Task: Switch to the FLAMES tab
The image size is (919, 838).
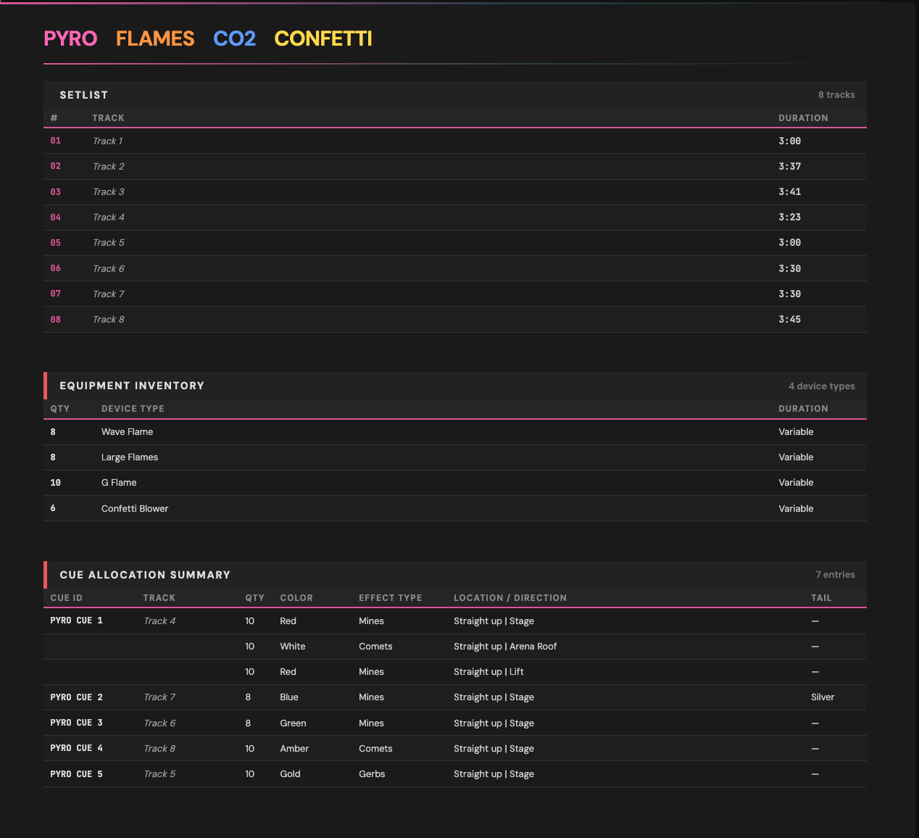Action: coord(154,38)
